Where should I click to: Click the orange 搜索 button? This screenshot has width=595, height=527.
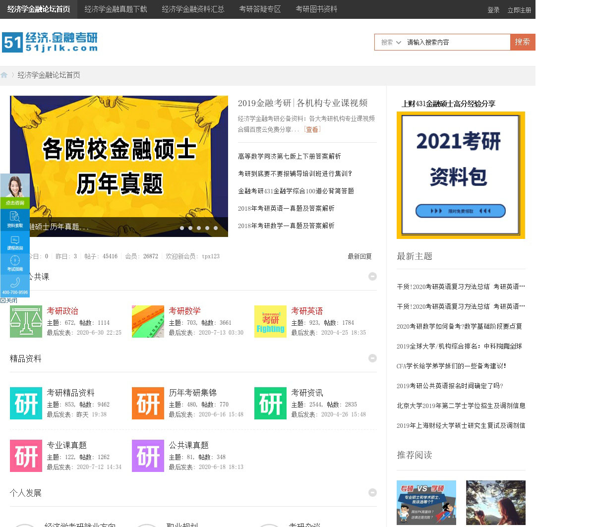[522, 42]
